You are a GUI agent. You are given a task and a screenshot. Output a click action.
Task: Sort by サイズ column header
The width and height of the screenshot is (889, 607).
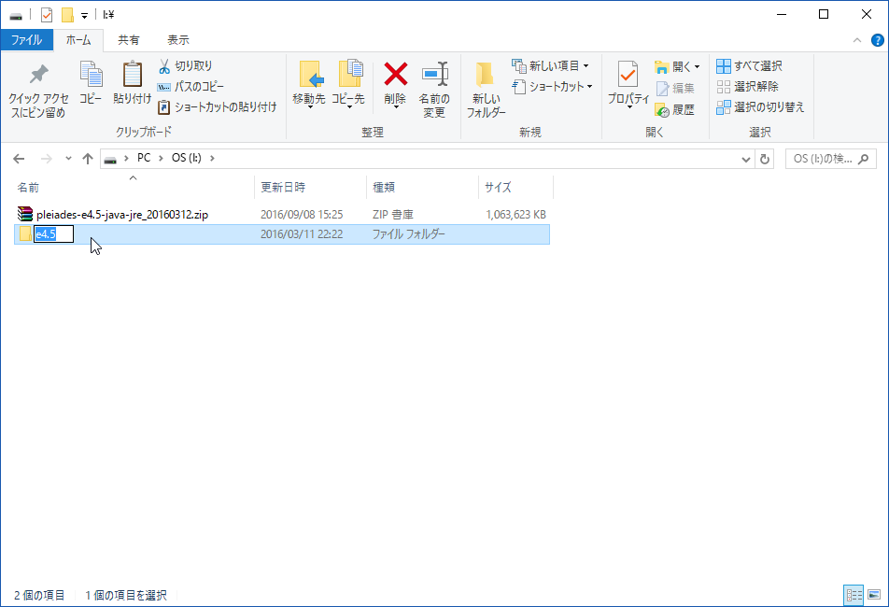[x=515, y=187]
